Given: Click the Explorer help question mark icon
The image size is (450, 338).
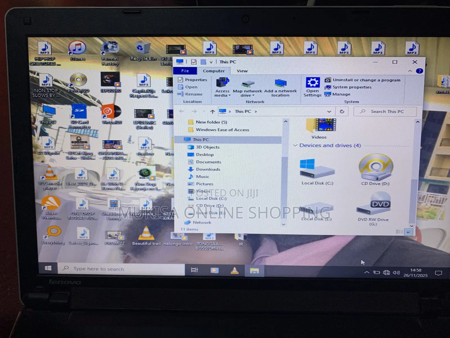Looking at the screenshot, I should [419, 71].
